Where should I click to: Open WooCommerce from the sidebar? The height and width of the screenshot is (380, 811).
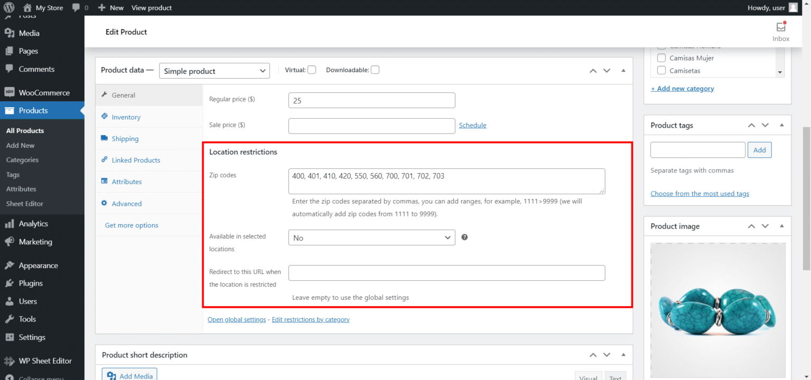tap(44, 92)
